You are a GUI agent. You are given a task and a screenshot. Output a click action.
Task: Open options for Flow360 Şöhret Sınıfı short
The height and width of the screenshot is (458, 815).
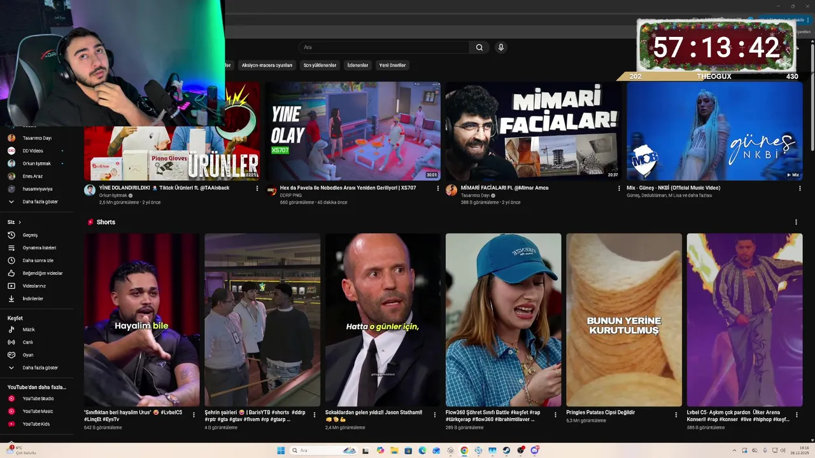pos(556,415)
